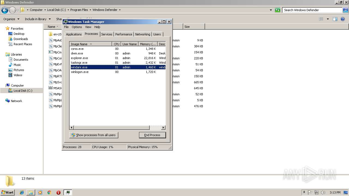Image resolution: width=349 pixels, height=196 pixels.
Task: Click End Process button
Action: click(x=152, y=135)
